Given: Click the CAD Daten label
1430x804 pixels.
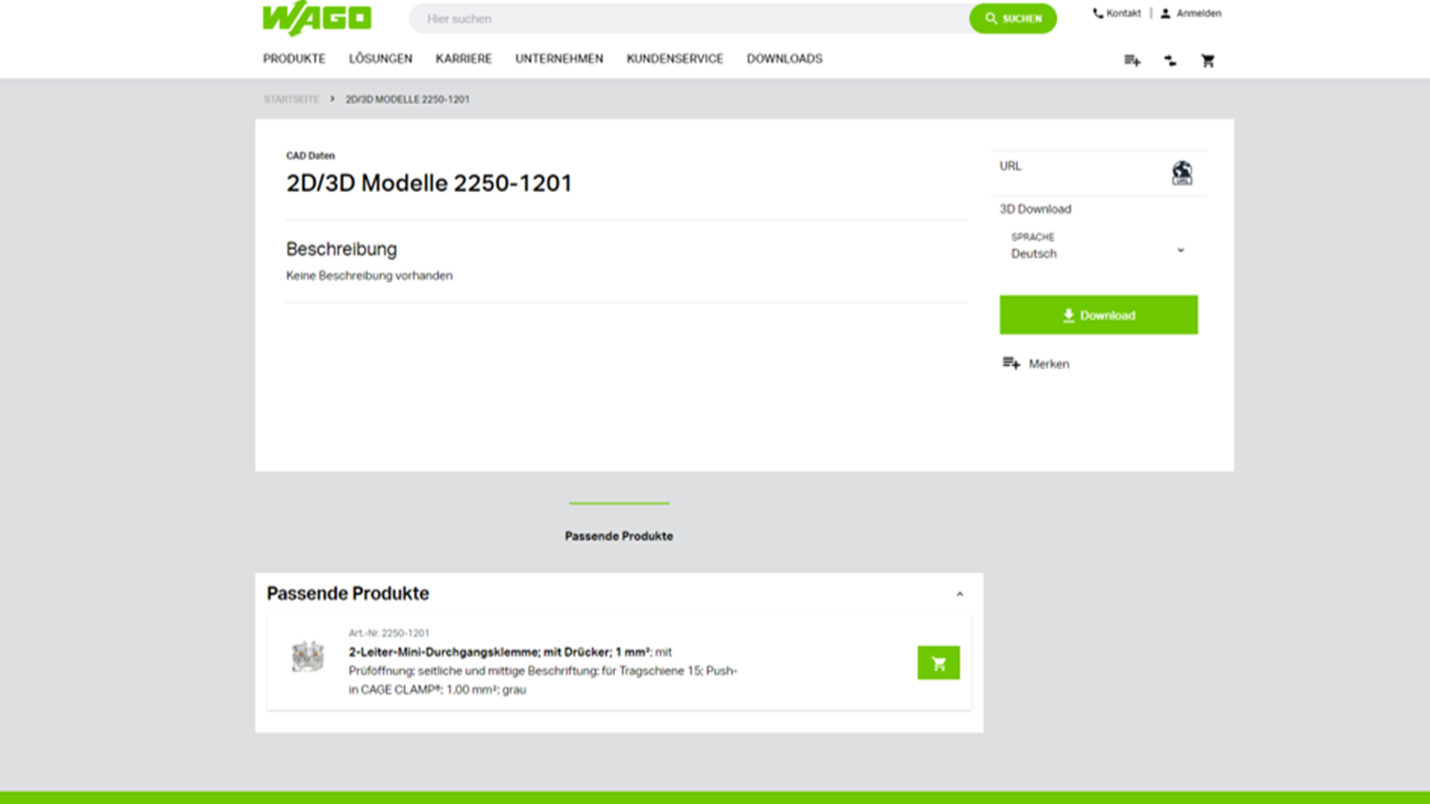Looking at the screenshot, I should (x=310, y=156).
